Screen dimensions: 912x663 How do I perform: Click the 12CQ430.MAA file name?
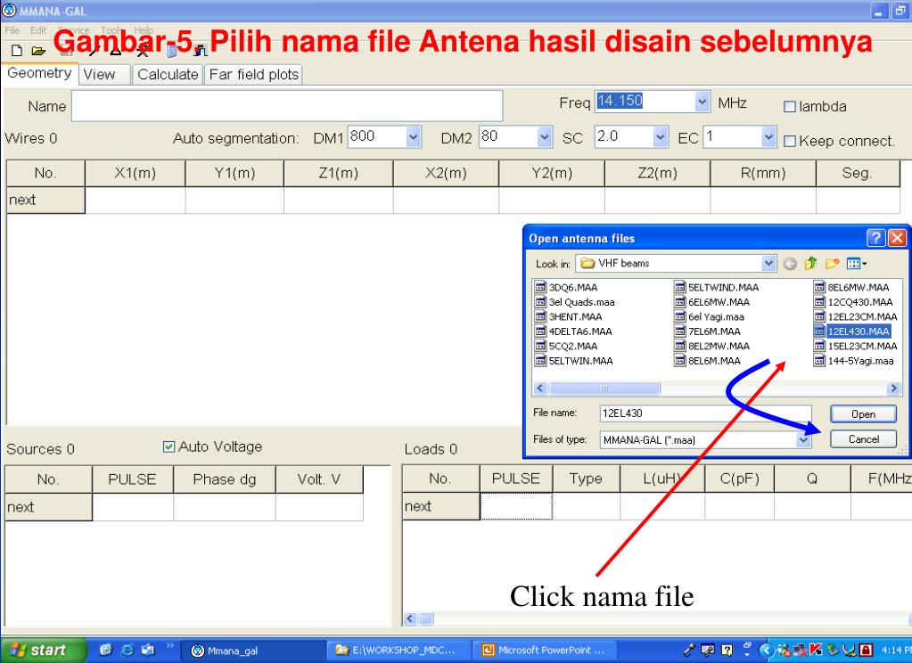click(859, 302)
